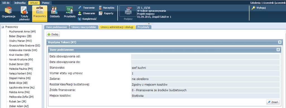286x108 pixels.
Task: Select Łączkowska Anna (AŁ) in tree
Action: tap(22, 88)
